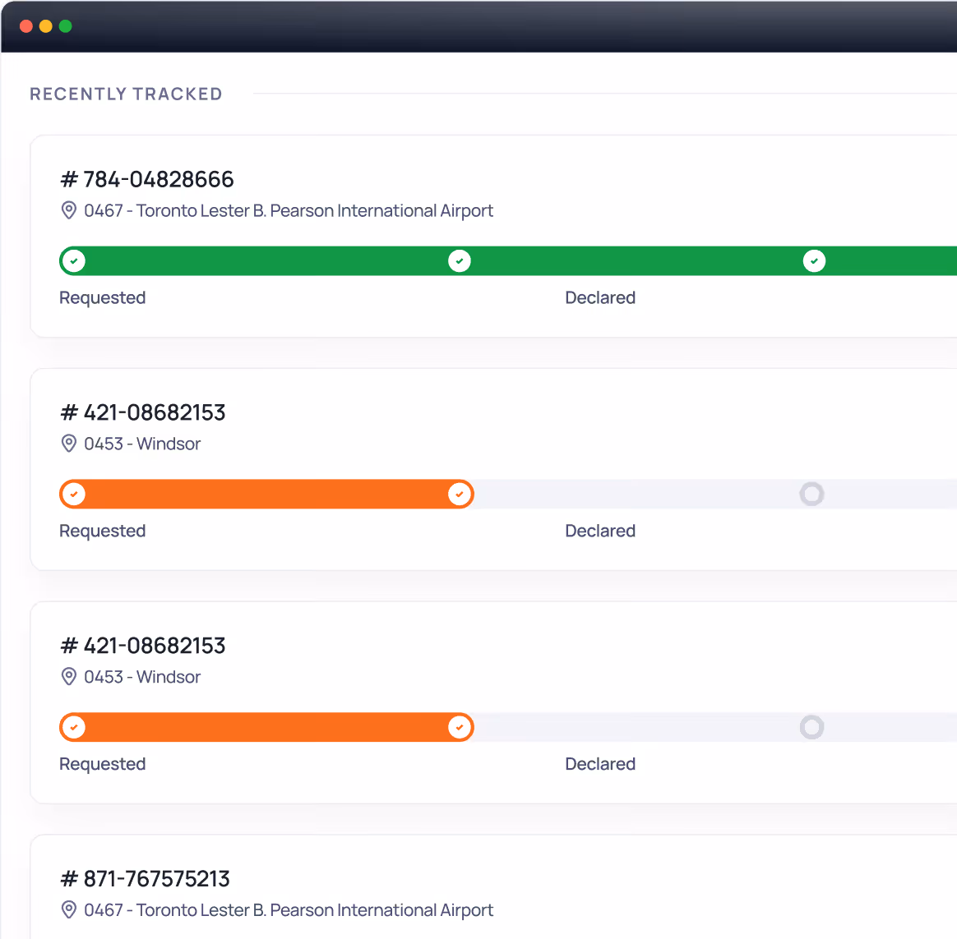957x939 pixels.
Task: Click the pin icon in the lower 421-08682153 card
Action: coord(69,677)
